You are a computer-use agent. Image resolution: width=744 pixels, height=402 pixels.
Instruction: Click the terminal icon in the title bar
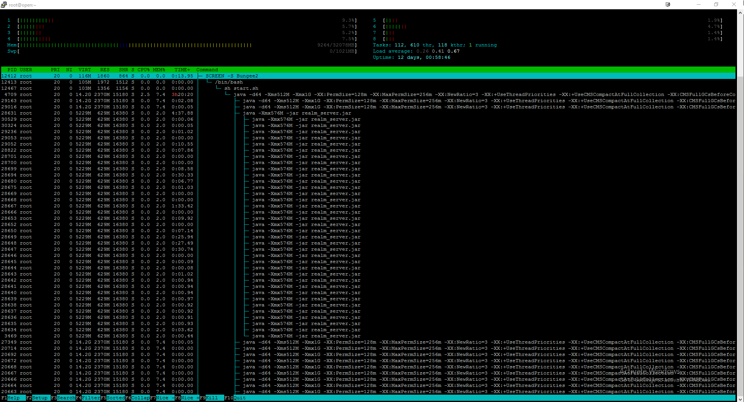pyautogui.click(x=4, y=4)
